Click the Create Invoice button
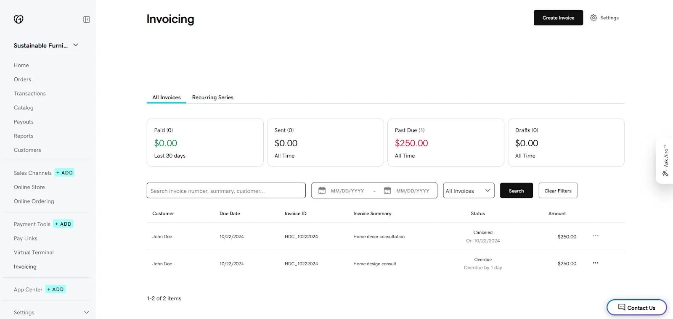The image size is (673, 319). [x=558, y=18]
